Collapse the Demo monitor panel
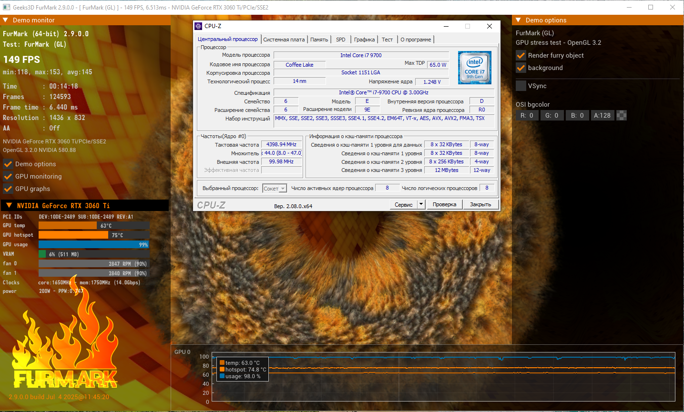Screen dimensions: 684x412 [5, 20]
